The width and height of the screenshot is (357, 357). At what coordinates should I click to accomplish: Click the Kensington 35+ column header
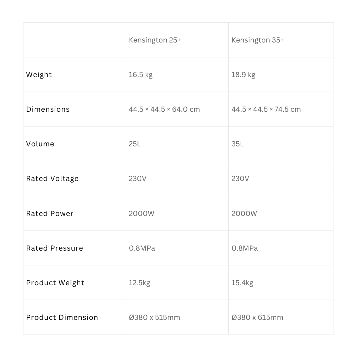(x=258, y=40)
